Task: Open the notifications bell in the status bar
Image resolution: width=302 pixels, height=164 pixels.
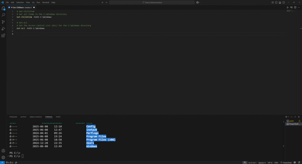Action: [x=299, y=163]
